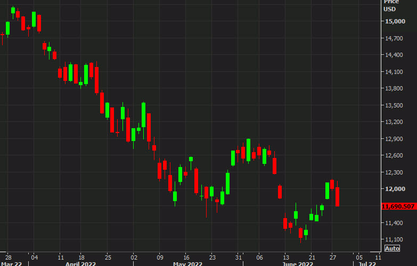Screen dimensions: 417x266
Task: Select the highest green candle above 15,000
Action: click(13, 11)
